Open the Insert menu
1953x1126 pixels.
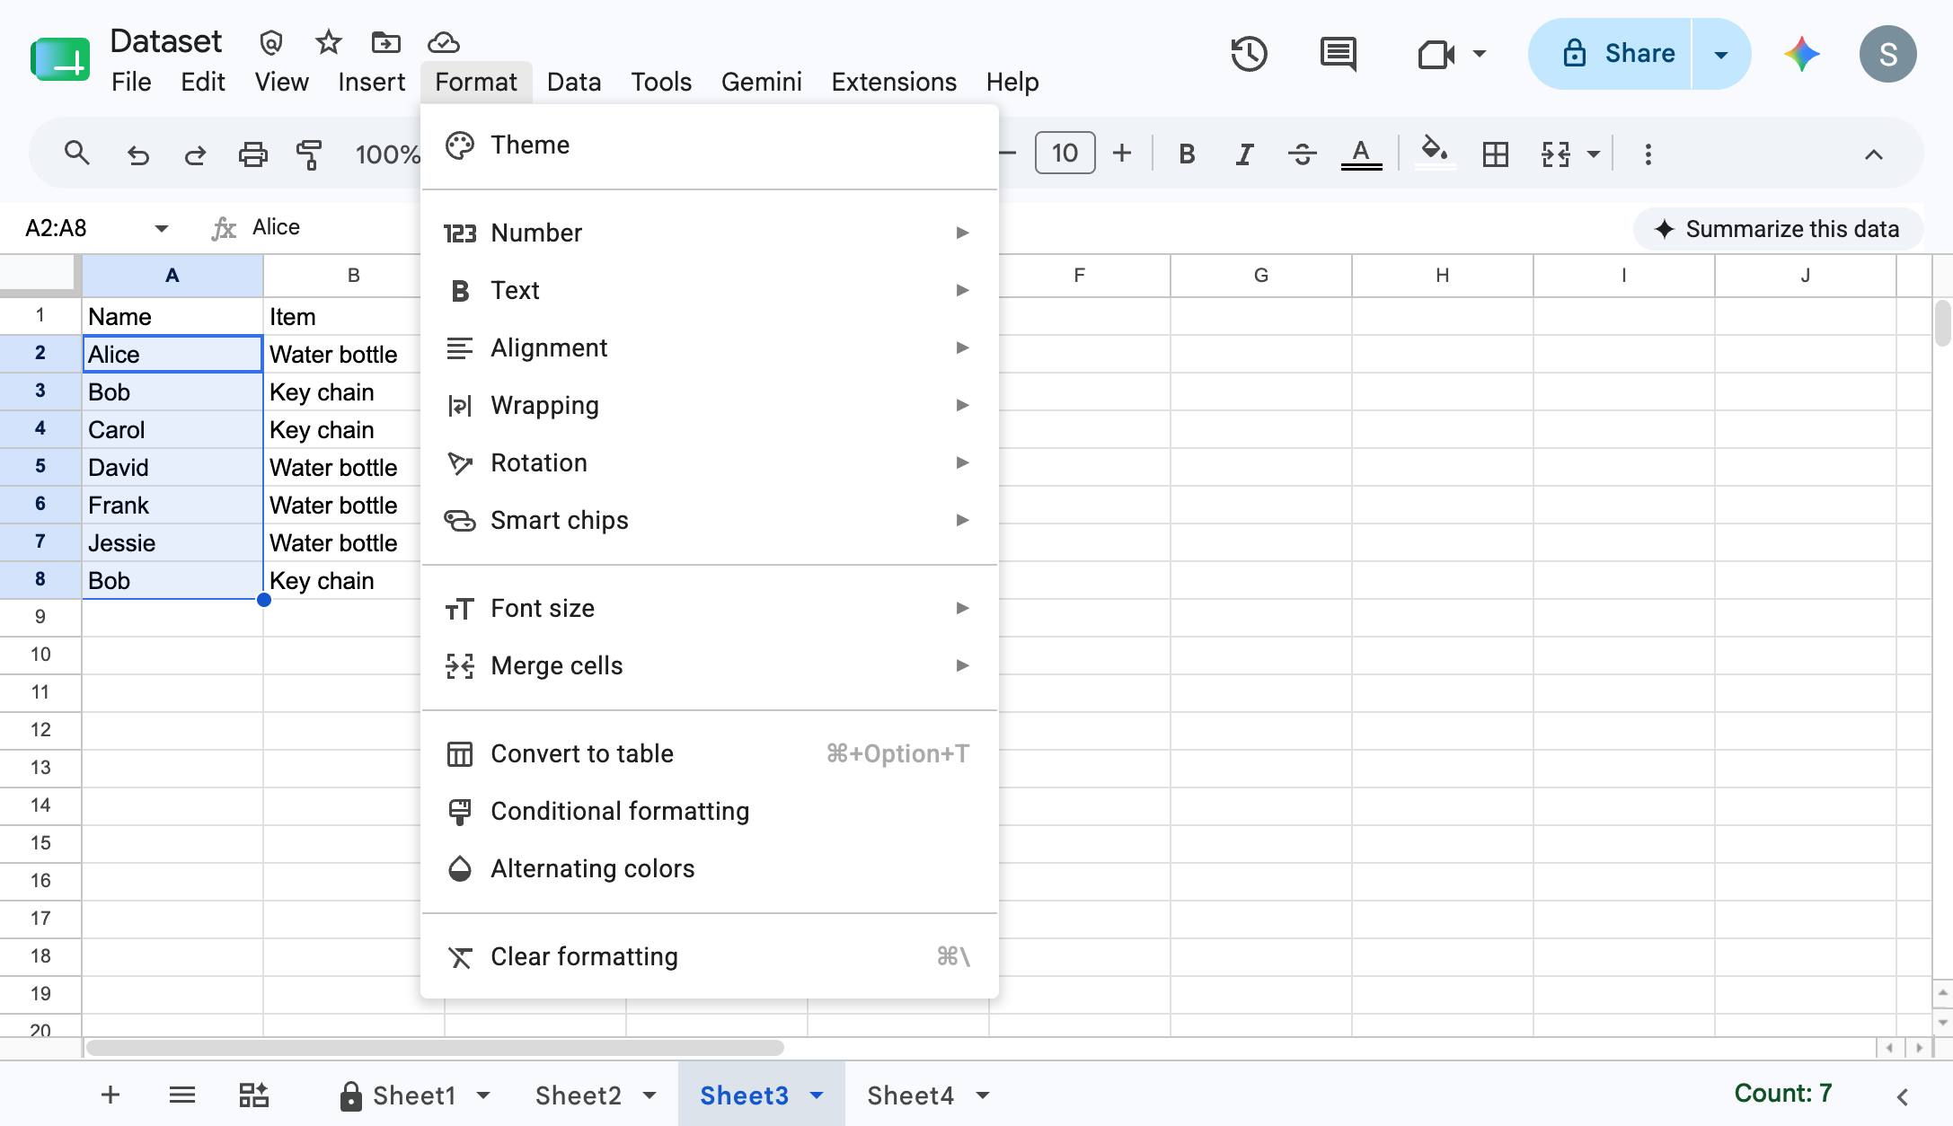[x=371, y=82]
